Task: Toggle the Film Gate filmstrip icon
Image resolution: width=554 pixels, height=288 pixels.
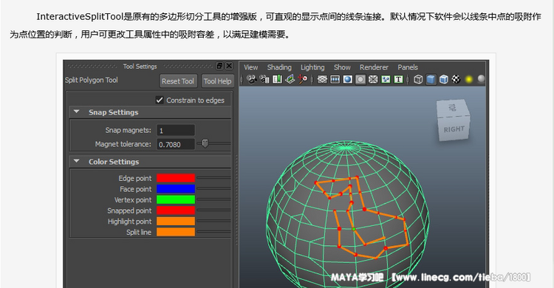Action: (335, 80)
